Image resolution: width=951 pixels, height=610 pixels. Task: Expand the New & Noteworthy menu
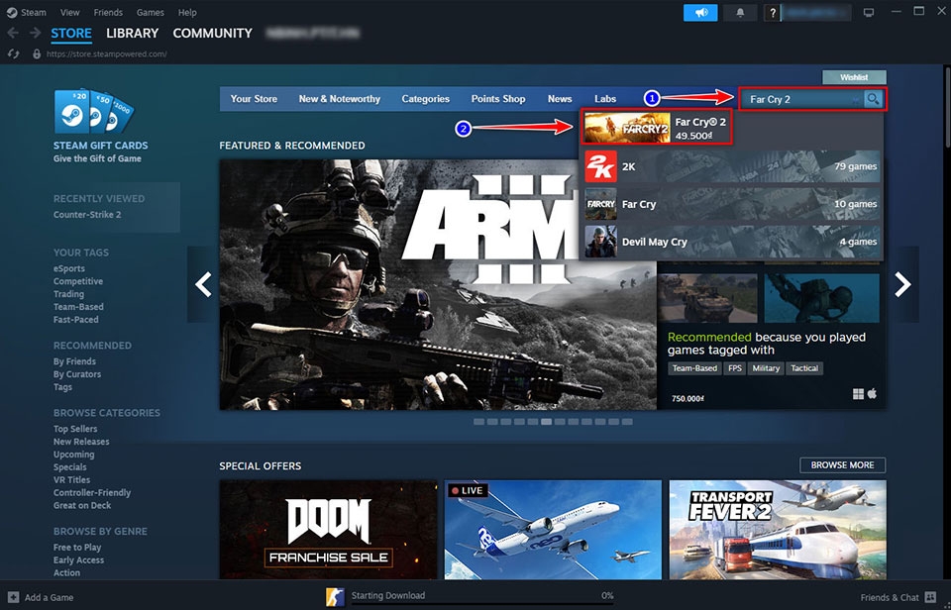point(339,99)
